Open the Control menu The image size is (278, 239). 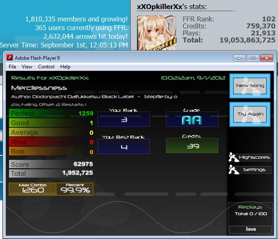[x=46, y=67]
